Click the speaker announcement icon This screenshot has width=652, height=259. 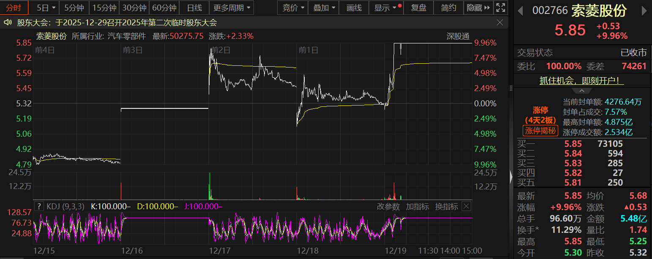(x=8, y=23)
